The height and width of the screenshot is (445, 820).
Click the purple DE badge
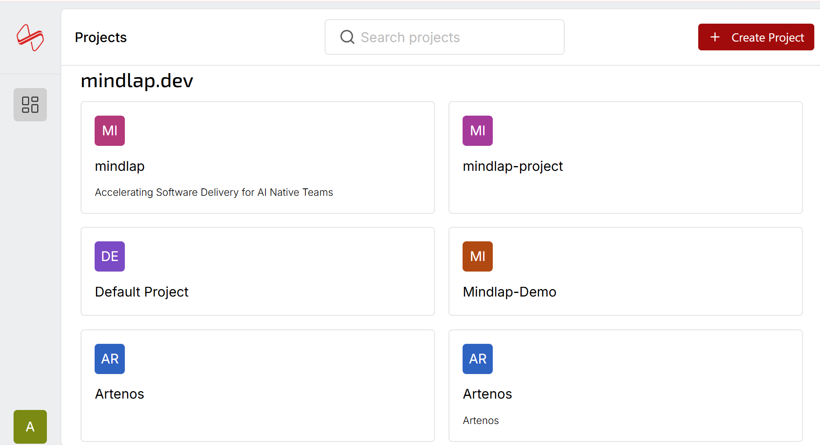pyautogui.click(x=110, y=256)
